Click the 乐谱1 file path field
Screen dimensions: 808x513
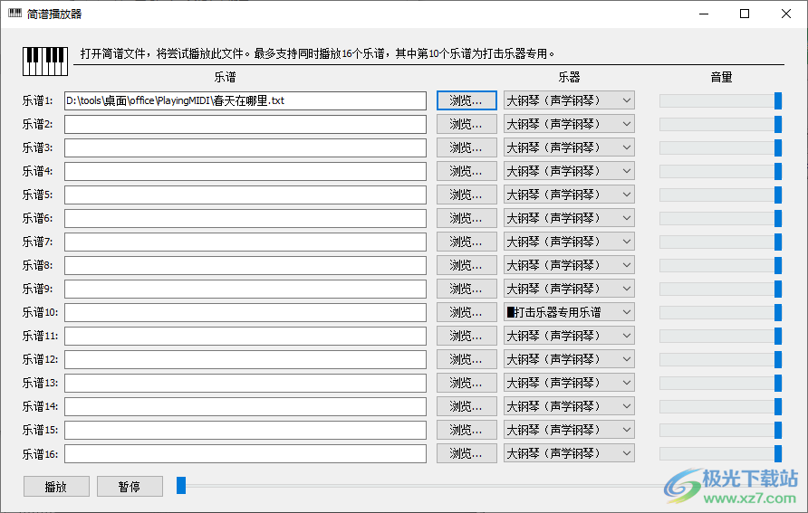click(x=245, y=100)
